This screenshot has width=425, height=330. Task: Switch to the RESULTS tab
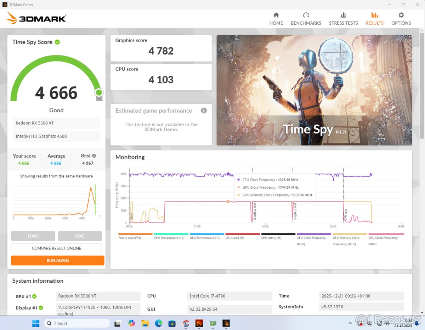374,18
